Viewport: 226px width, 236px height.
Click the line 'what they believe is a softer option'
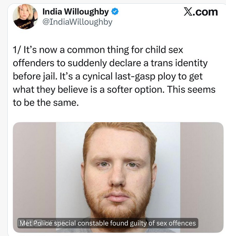[x=114, y=89]
